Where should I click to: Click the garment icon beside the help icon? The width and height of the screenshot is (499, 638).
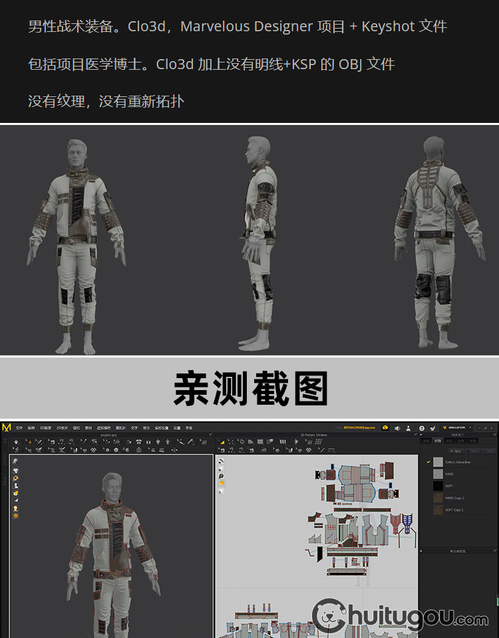(432, 428)
